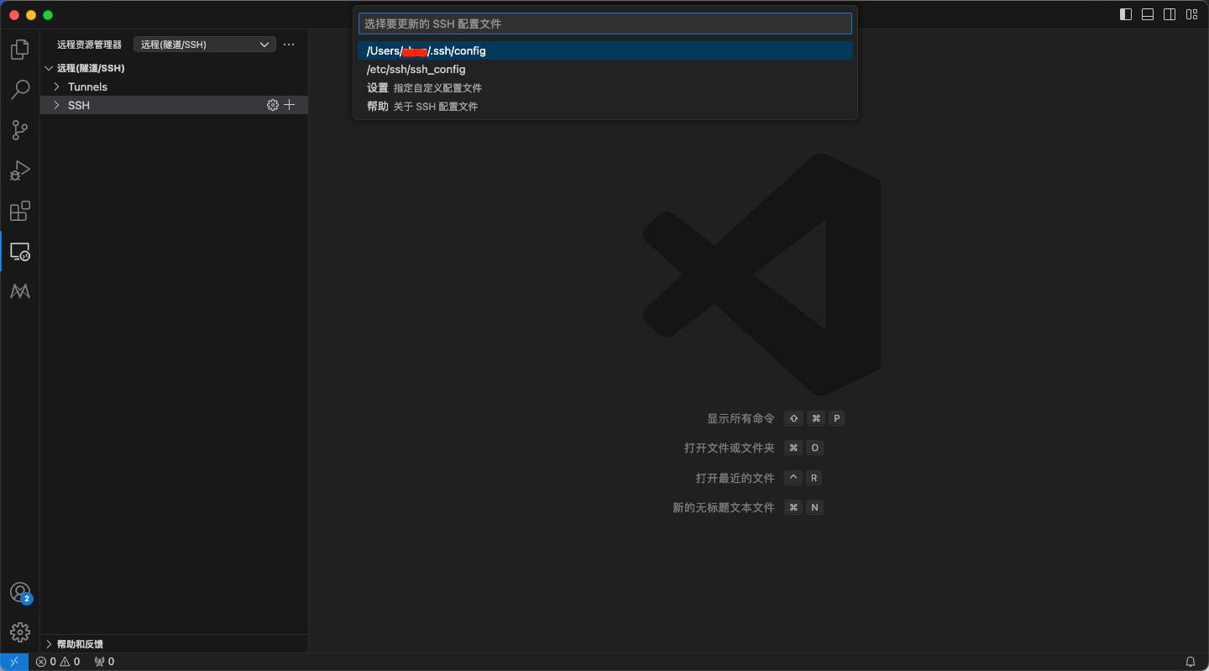Screen dimensions: 1209x671
Task: Open the Explorer view in activity bar
Action: (20, 50)
